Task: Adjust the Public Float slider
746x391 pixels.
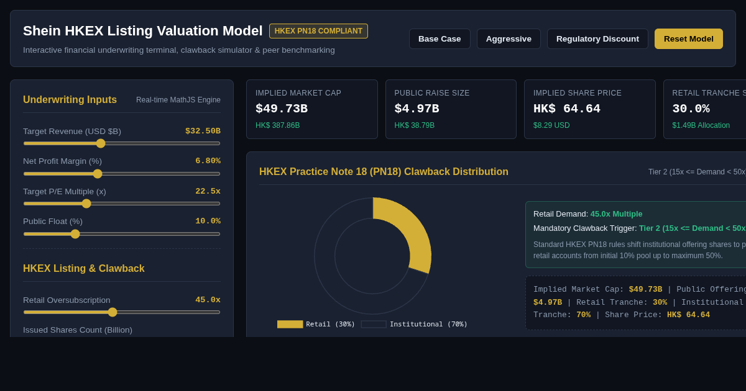Action: (x=122, y=234)
